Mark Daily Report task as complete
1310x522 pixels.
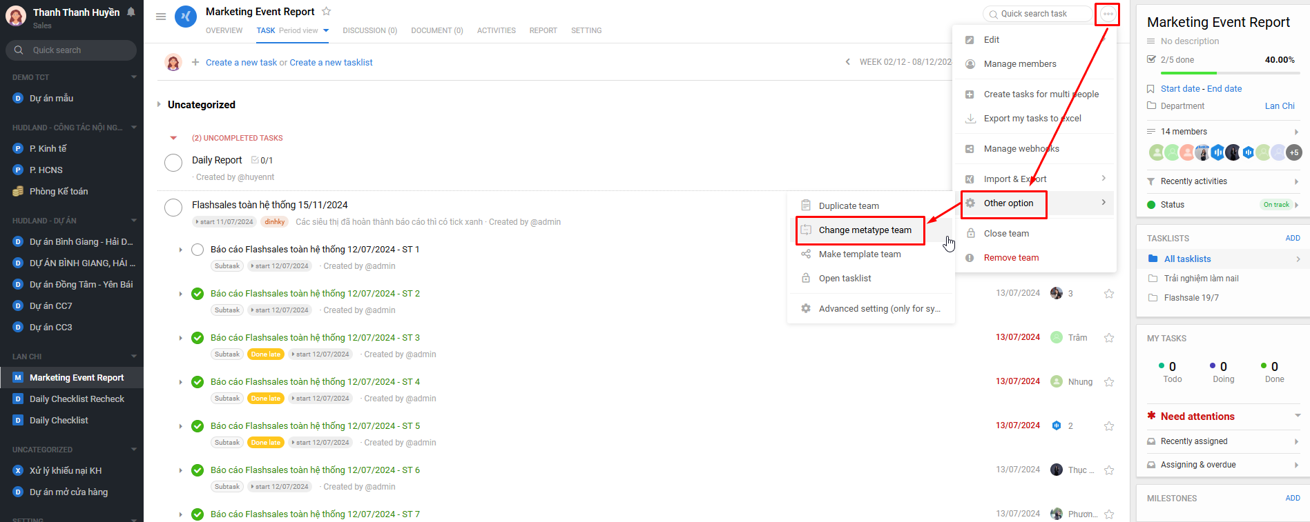(173, 163)
